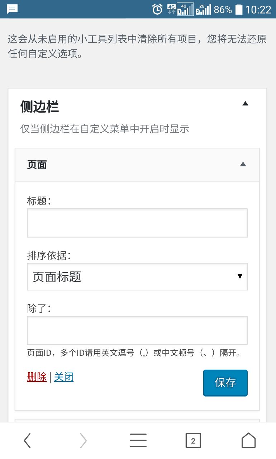Tap the 10:22 clock in status bar

(x=258, y=10)
